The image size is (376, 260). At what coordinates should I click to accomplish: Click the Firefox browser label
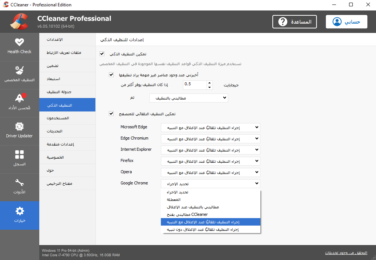pyautogui.click(x=127, y=160)
